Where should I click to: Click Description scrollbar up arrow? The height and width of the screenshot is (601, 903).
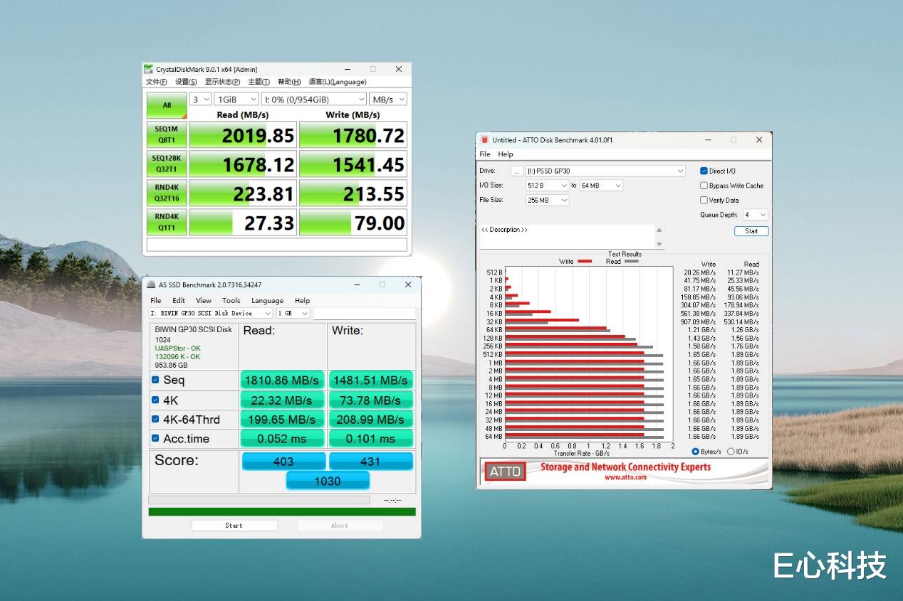coord(659,230)
